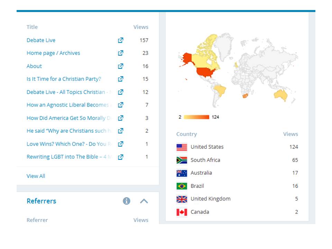Screen dimensions: 332x249
Task: Open the Debate Live post title
Action: pyautogui.click(x=41, y=40)
